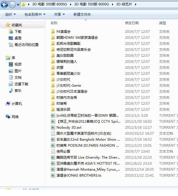Open the 共享 menu
The image size is (178, 196).
pyautogui.click(x=59, y=14)
